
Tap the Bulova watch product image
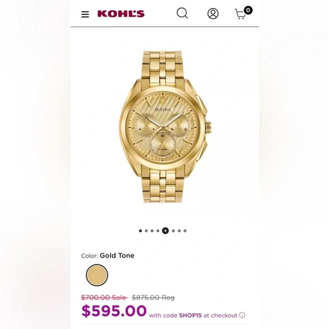coord(165,126)
